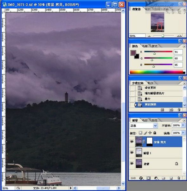The image size is (187, 191).
Task: Click the history state icon beside 最大
Action: 140,99
